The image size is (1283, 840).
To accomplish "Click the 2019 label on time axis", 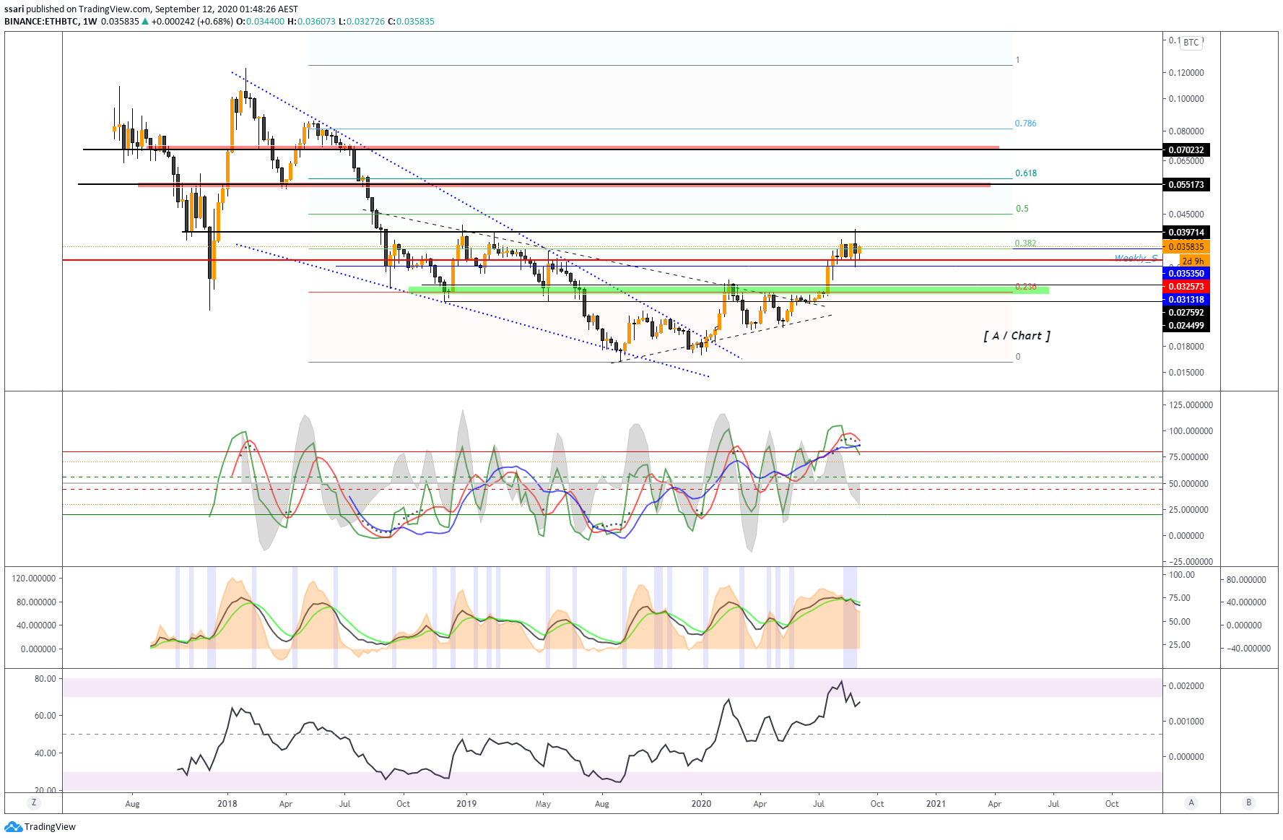I will (466, 803).
